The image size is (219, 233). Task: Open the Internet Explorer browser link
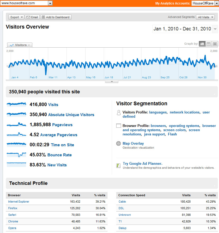click(19, 202)
